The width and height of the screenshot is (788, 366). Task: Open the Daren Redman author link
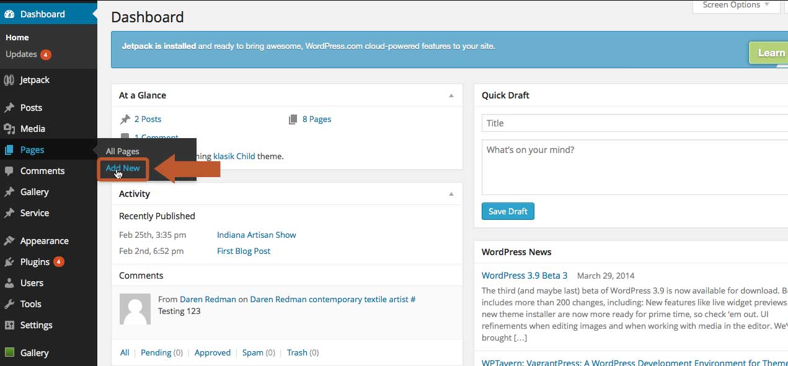tap(208, 300)
